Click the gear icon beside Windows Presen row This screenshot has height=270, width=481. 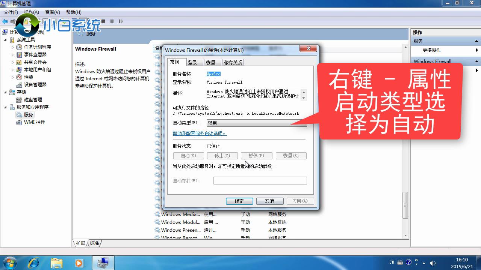pos(157,230)
